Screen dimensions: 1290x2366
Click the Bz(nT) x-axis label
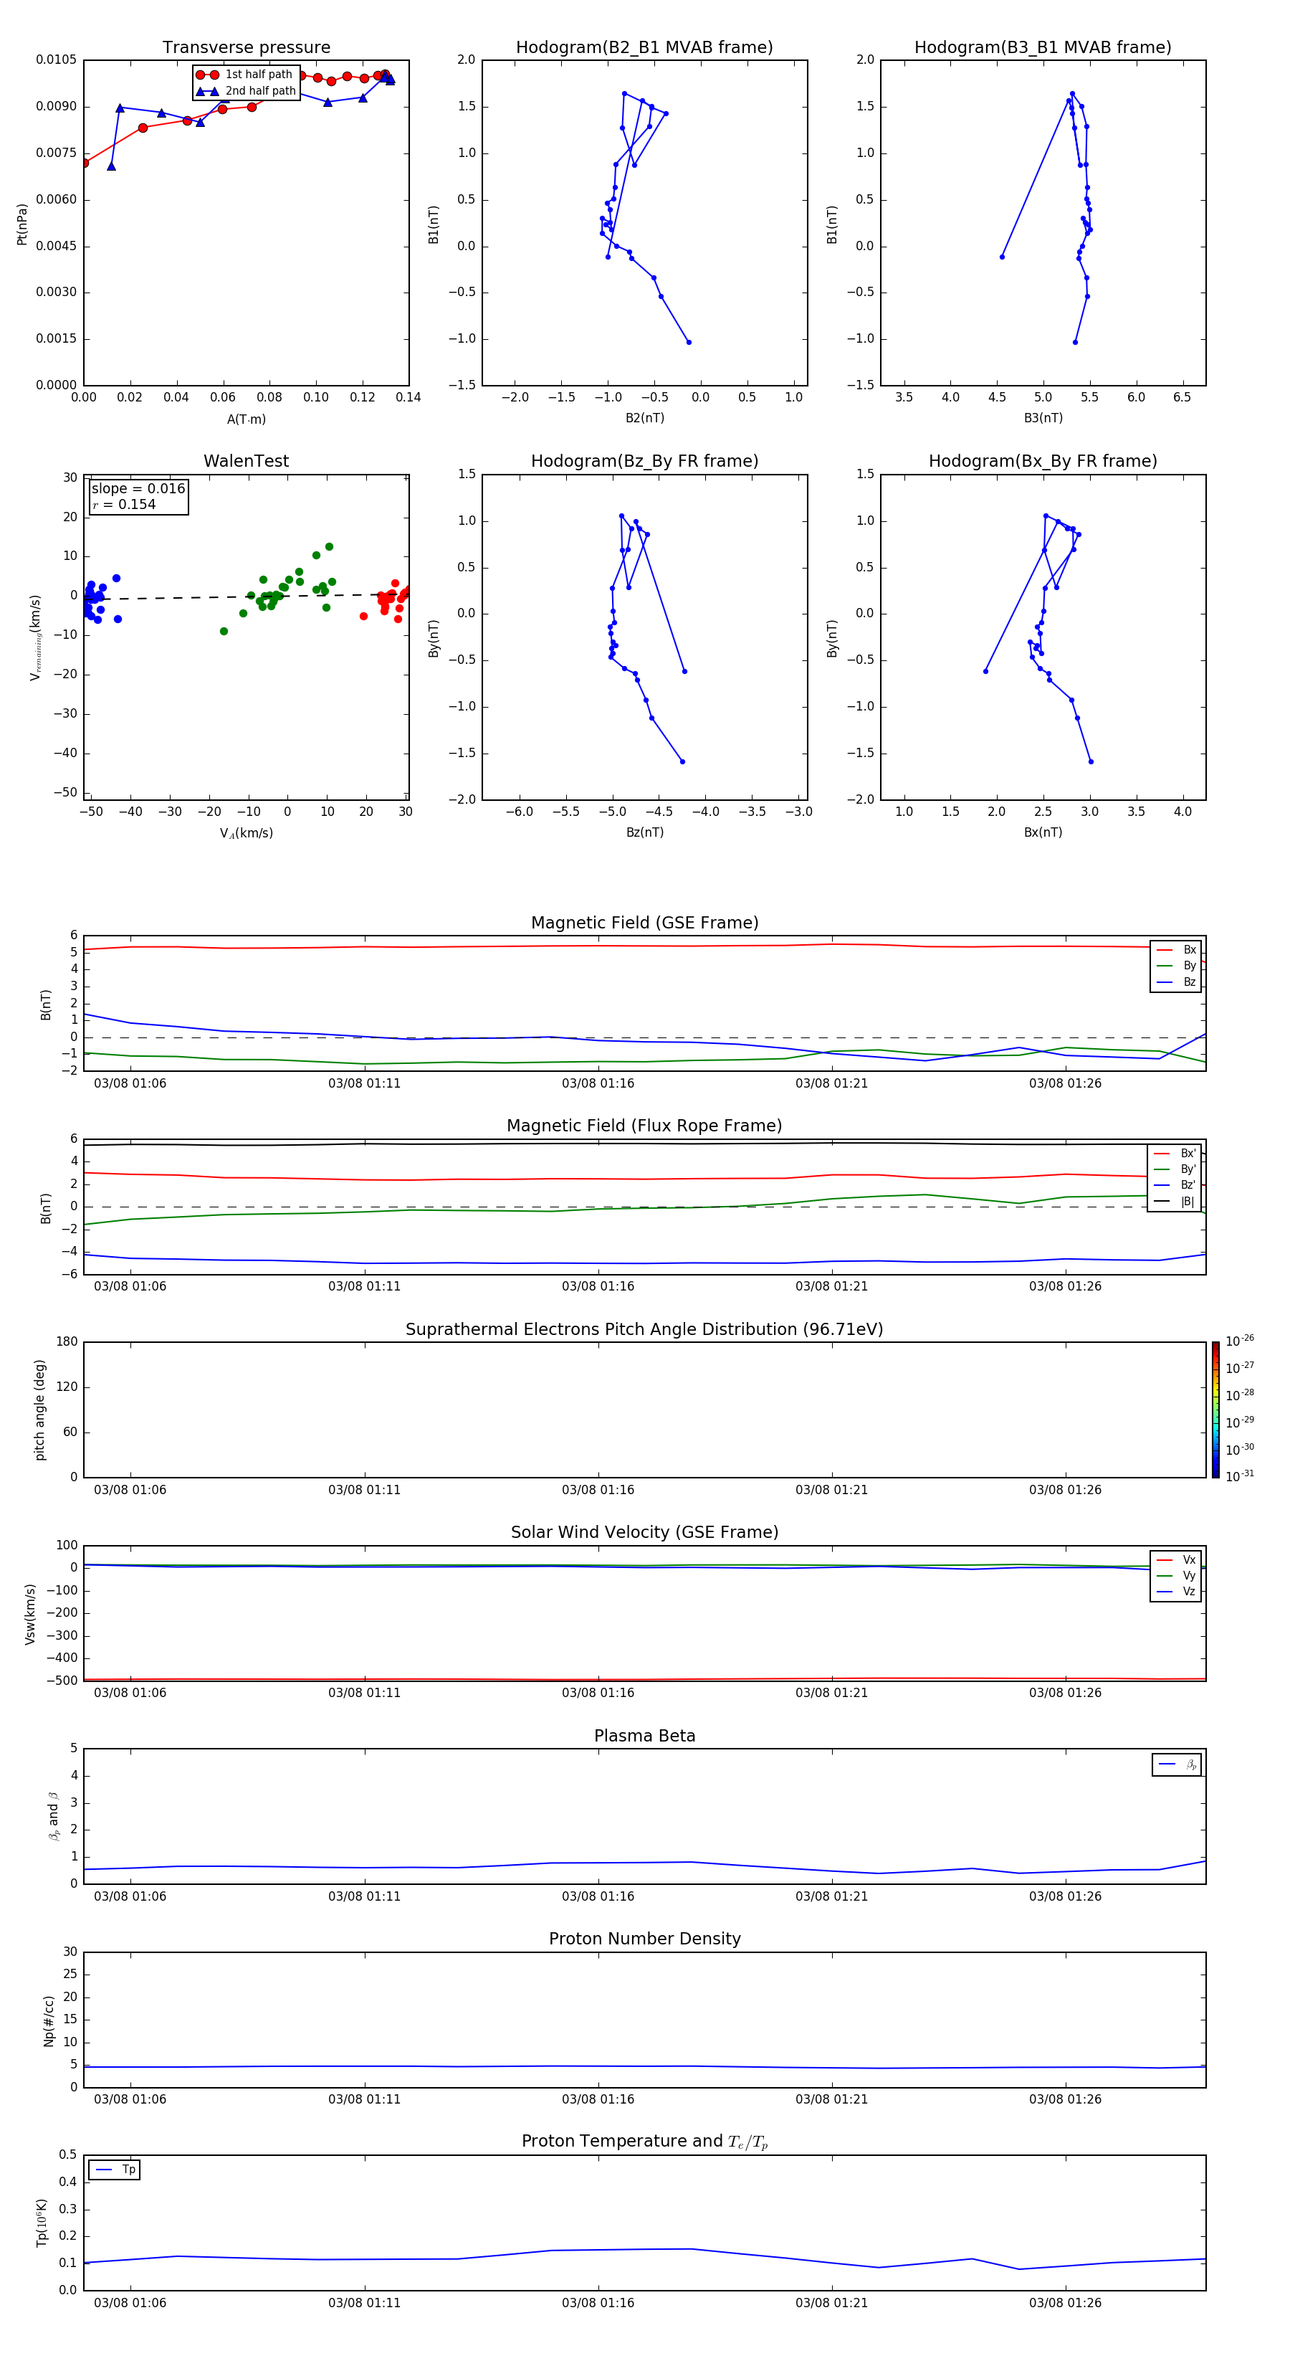click(644, 832)
